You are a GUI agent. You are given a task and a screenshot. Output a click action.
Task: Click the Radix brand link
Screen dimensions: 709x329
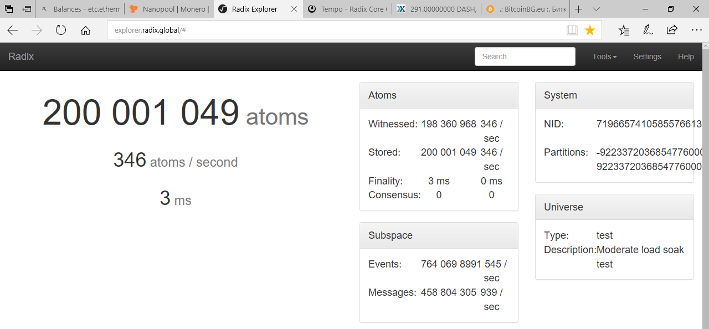21,56
